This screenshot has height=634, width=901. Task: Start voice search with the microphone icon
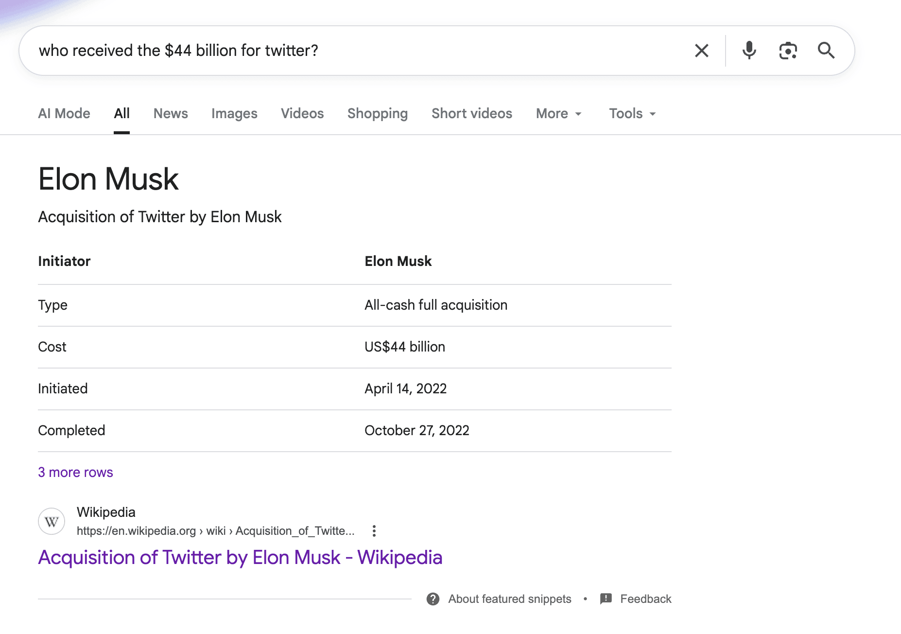coord(749,51)
